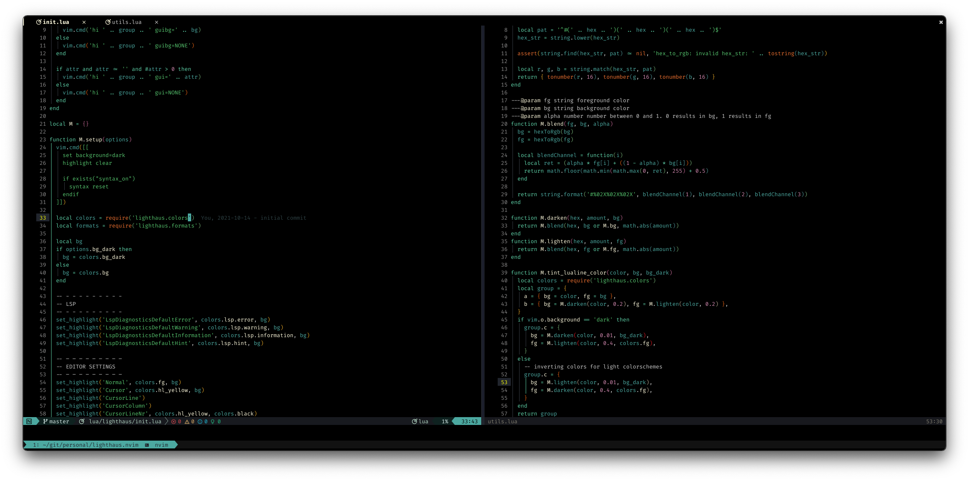Click the Lua filetype icon in right statusline
The image size is (969, 481).
[414, 421]
